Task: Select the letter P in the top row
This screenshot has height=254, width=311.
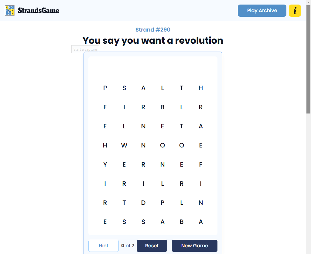Action: click(105, 88)
